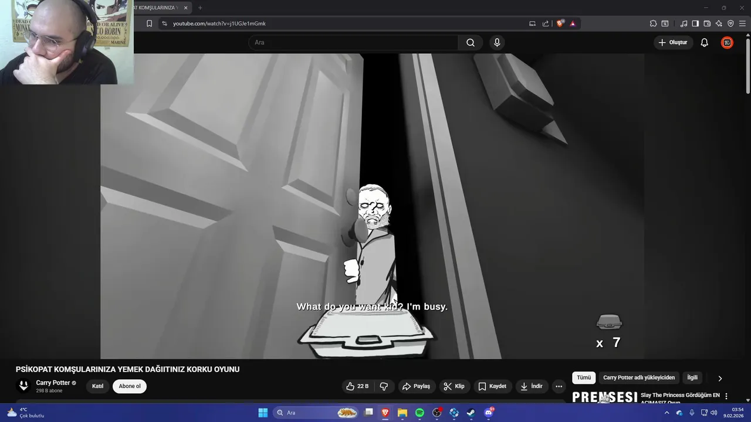Open the weather widget 4°C Çok bulutlu
Screen dimensions: 751x422
coord(26,413)
